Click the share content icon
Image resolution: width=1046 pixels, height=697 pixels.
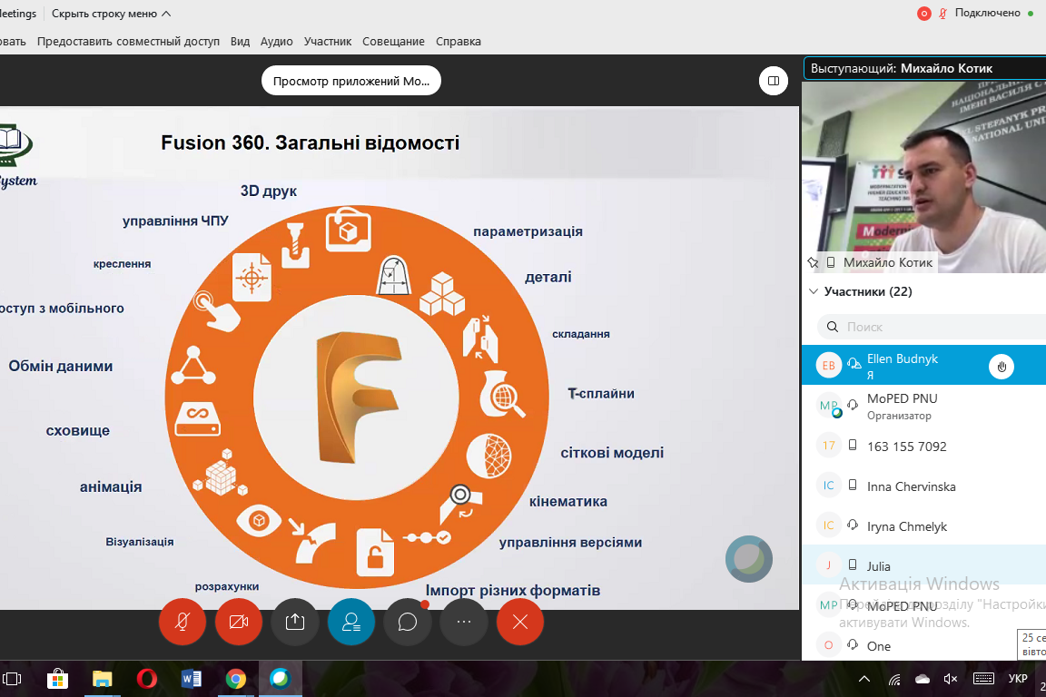coord(294,622)
